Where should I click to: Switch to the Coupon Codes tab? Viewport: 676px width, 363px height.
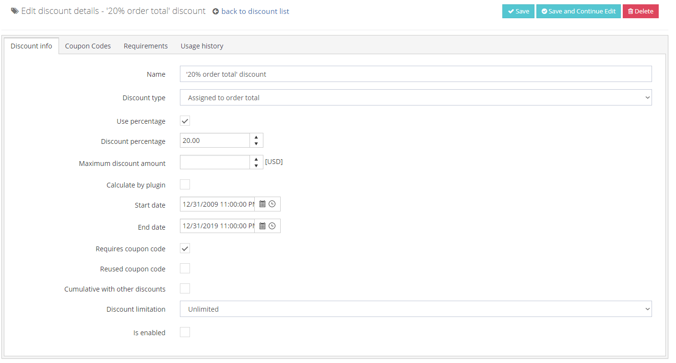[88, 46]
